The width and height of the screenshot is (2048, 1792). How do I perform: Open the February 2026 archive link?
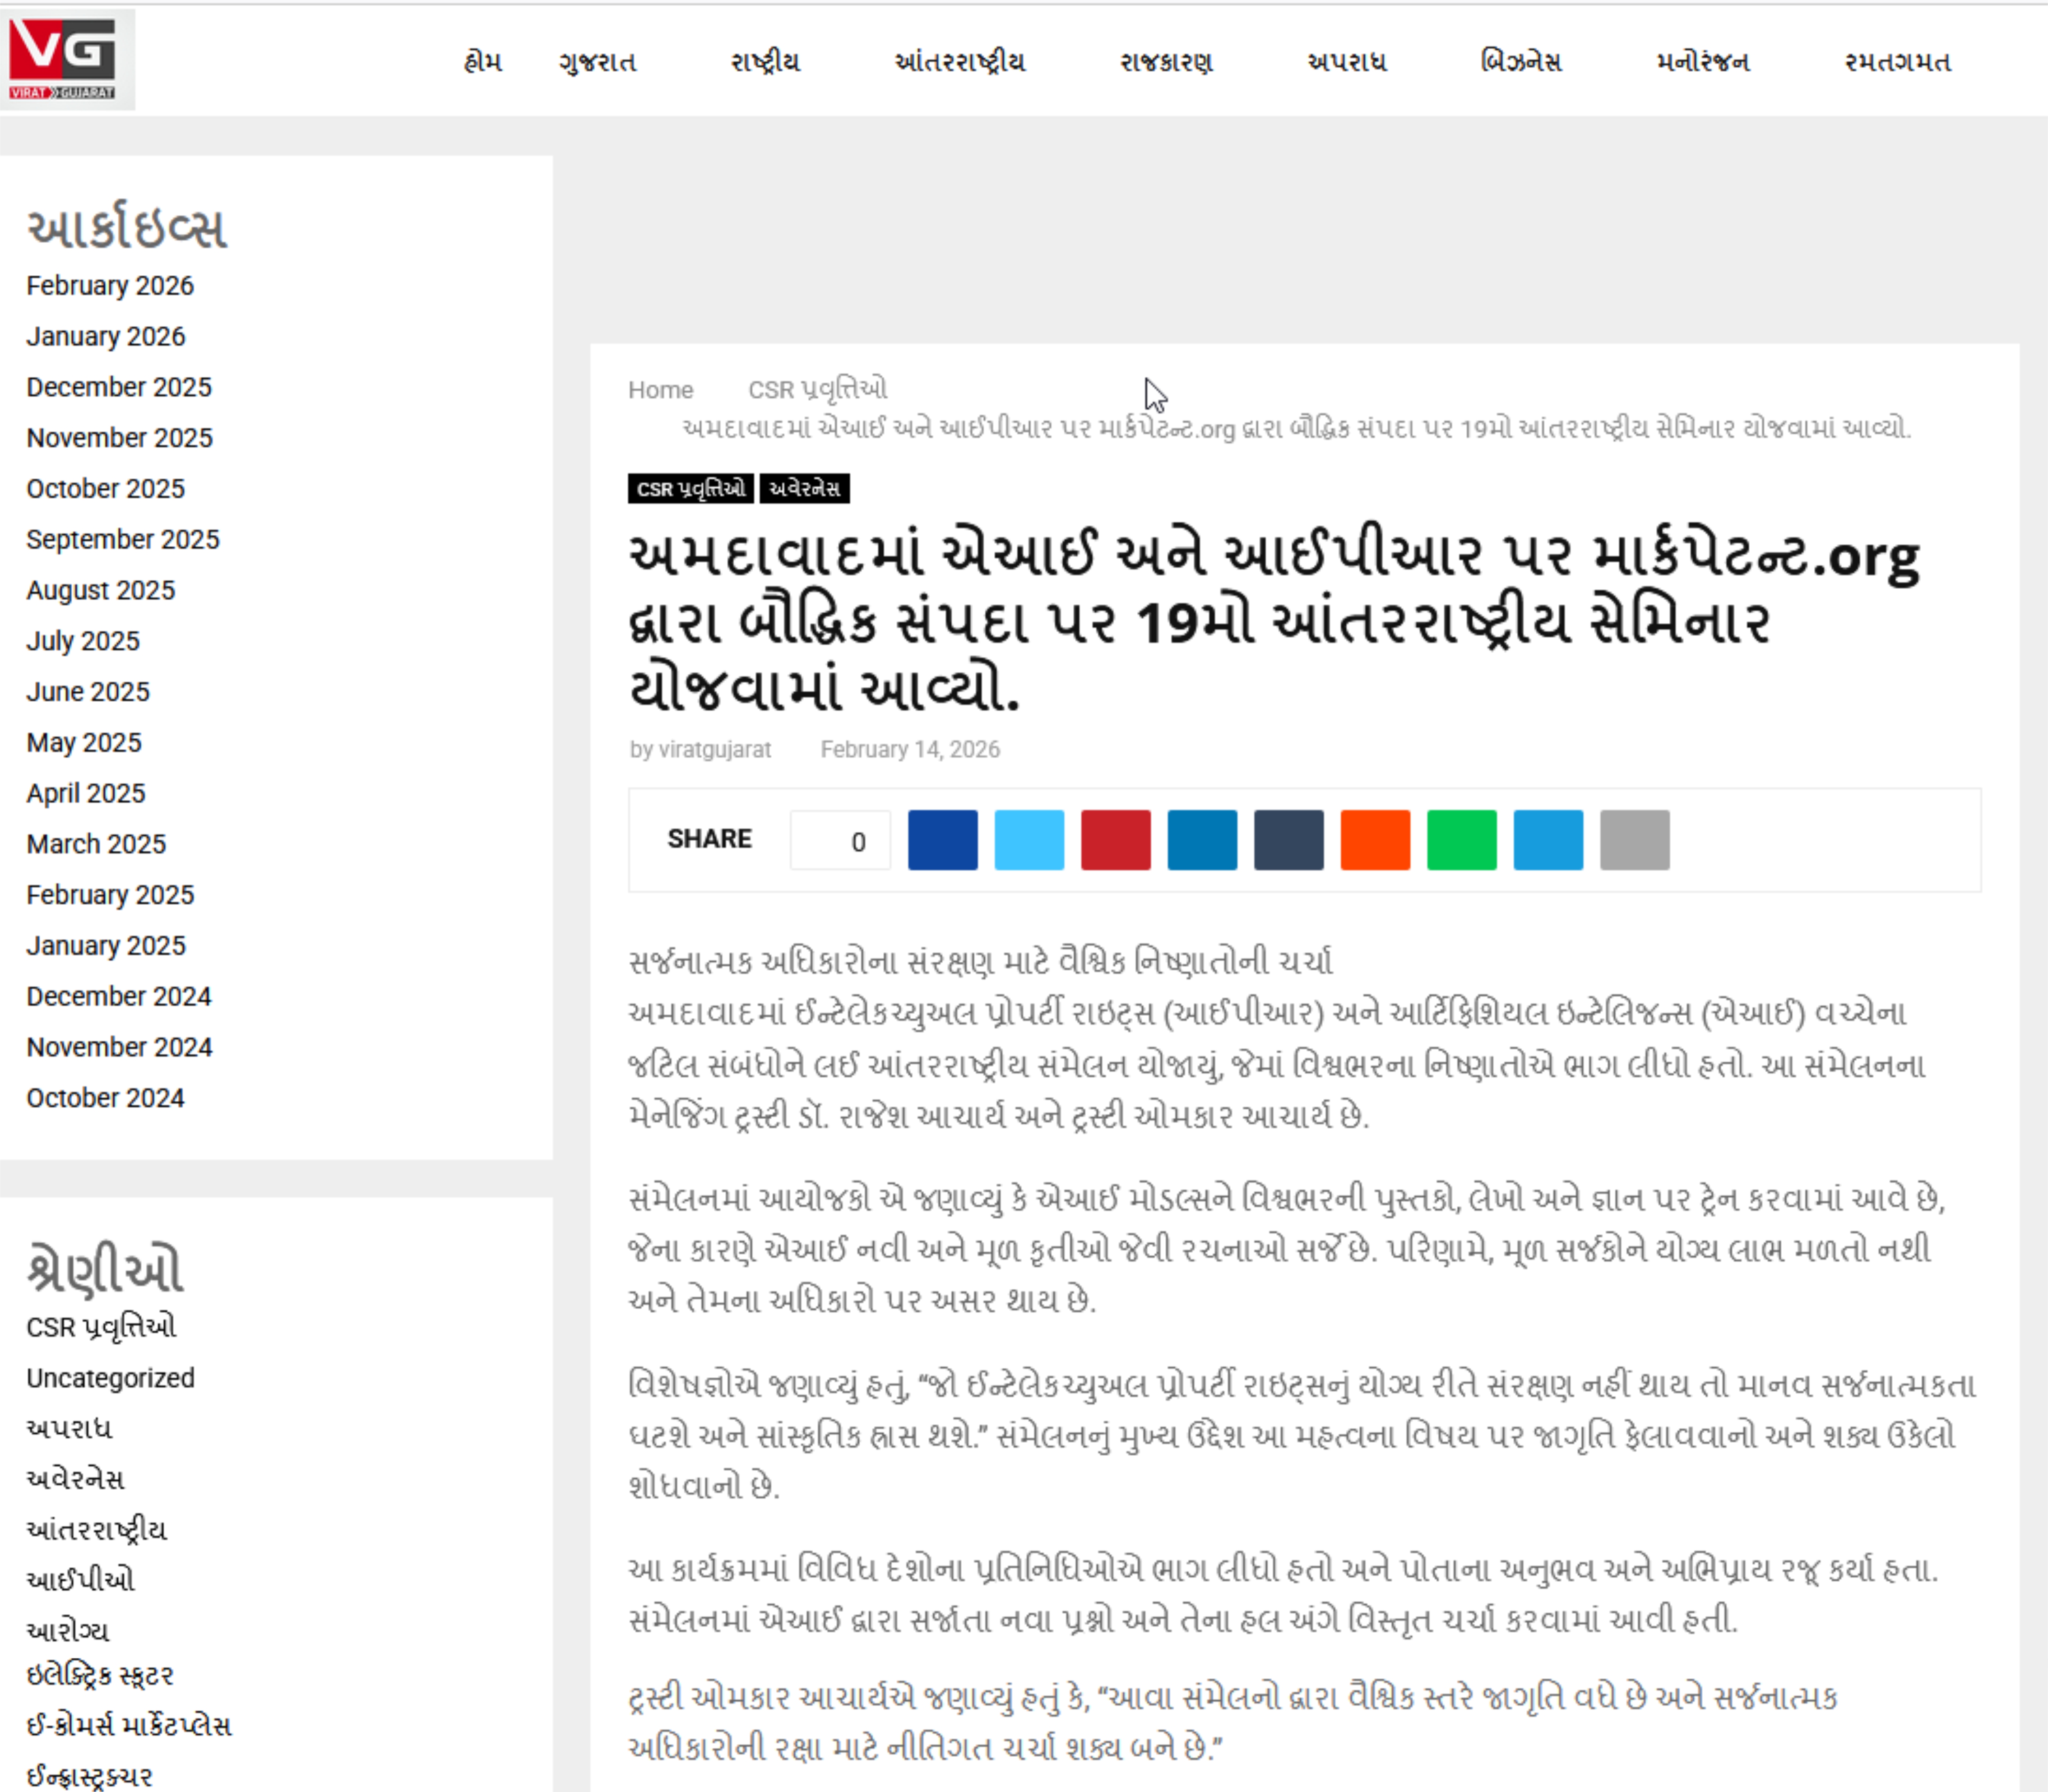point(110,286)
